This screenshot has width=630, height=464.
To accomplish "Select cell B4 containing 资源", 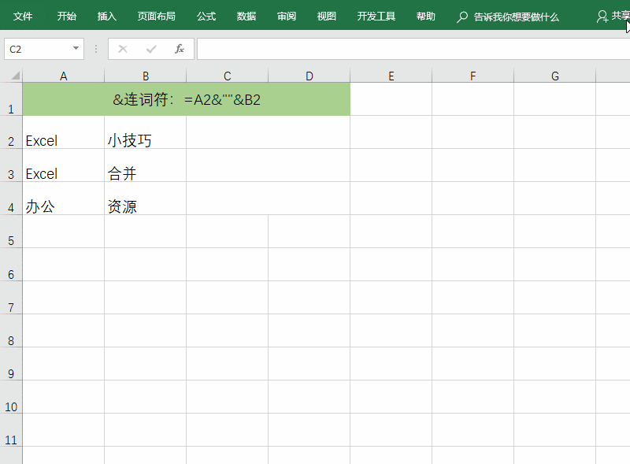I will [146, 199].
